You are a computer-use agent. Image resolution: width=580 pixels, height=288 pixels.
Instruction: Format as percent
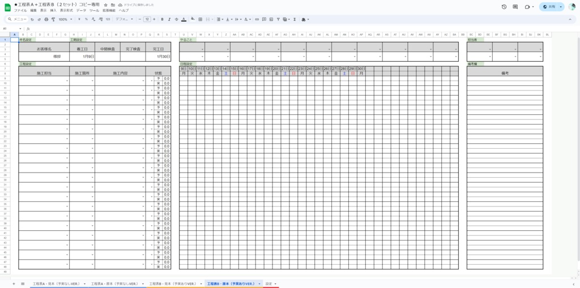[x=86, y=19]
